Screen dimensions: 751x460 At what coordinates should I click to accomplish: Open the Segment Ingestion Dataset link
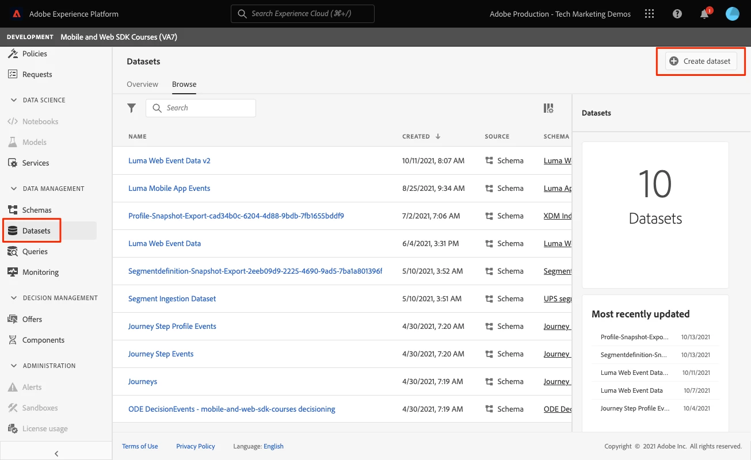(172, 298)
